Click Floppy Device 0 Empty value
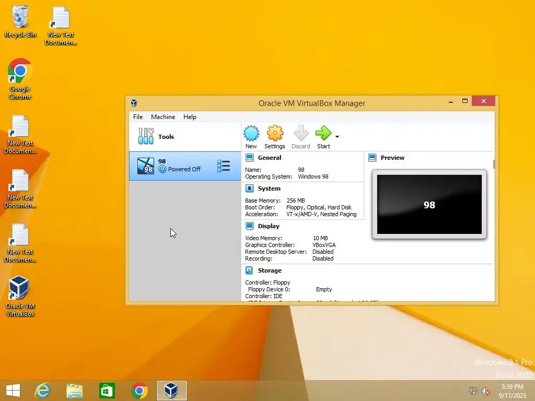Screen dimensions: 535x401 (x=324, y=289)
